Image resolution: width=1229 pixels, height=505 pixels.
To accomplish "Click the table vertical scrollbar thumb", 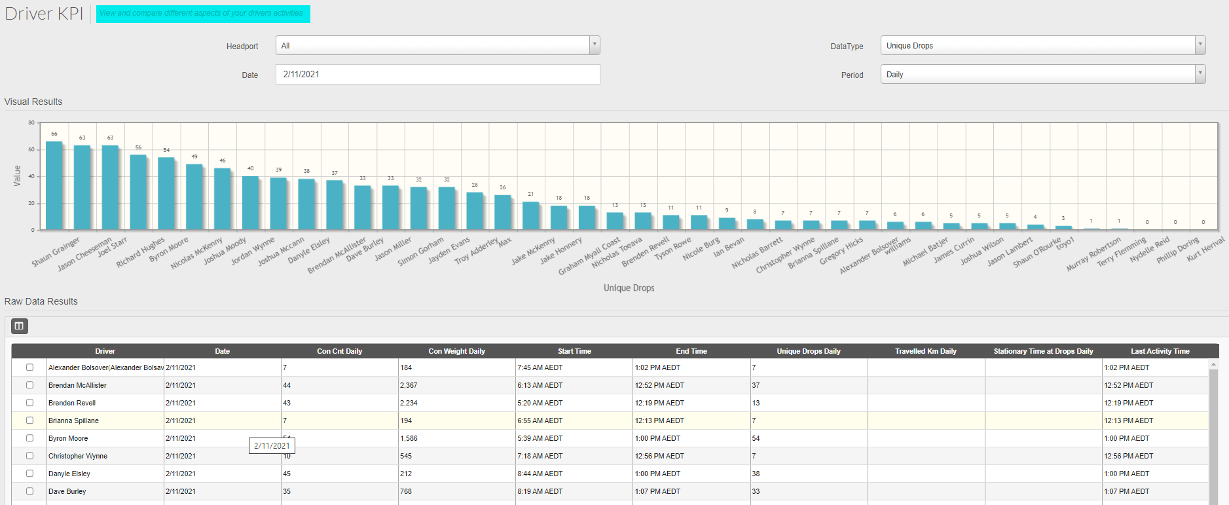I will coord(1213,436).
